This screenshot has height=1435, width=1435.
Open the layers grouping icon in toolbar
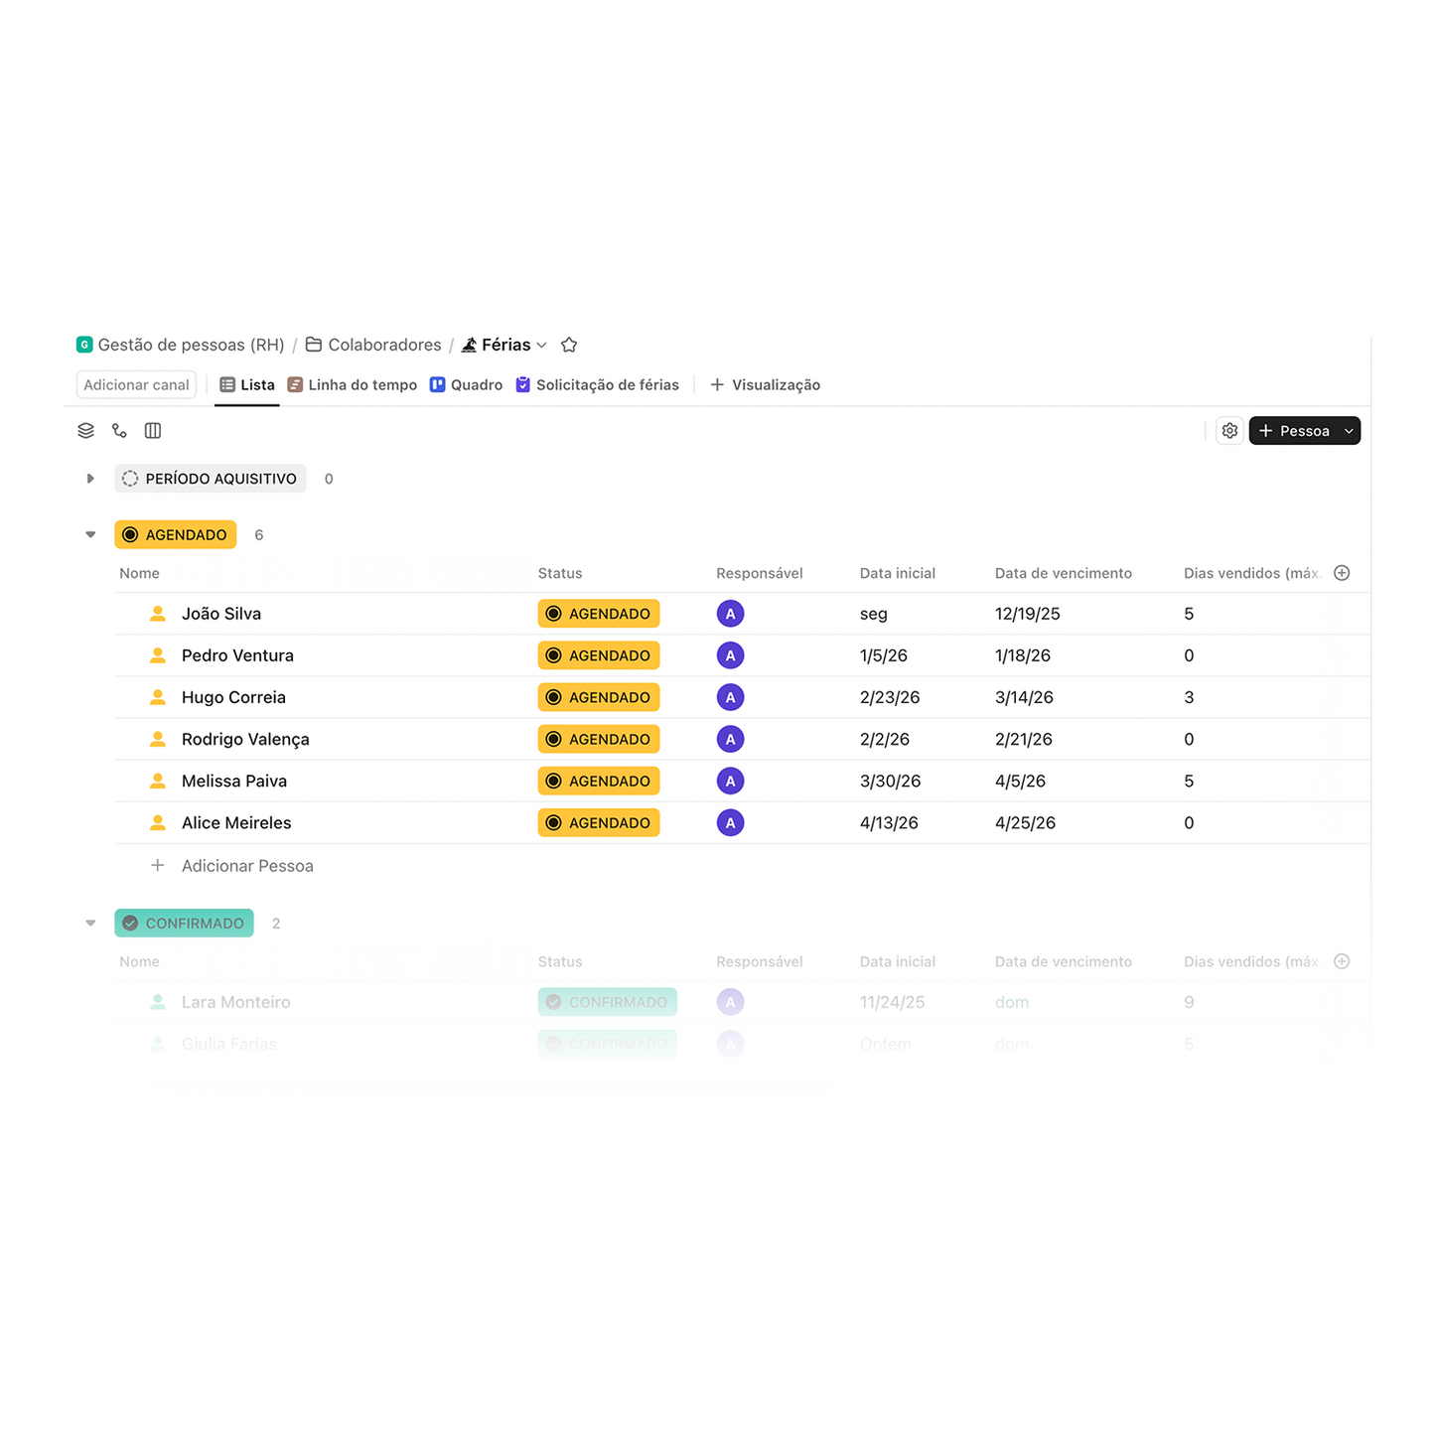(86, 431)
